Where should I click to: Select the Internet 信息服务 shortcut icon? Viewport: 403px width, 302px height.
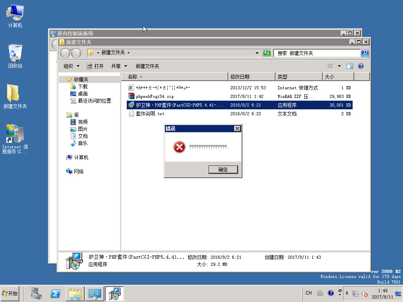click(15, 139)
